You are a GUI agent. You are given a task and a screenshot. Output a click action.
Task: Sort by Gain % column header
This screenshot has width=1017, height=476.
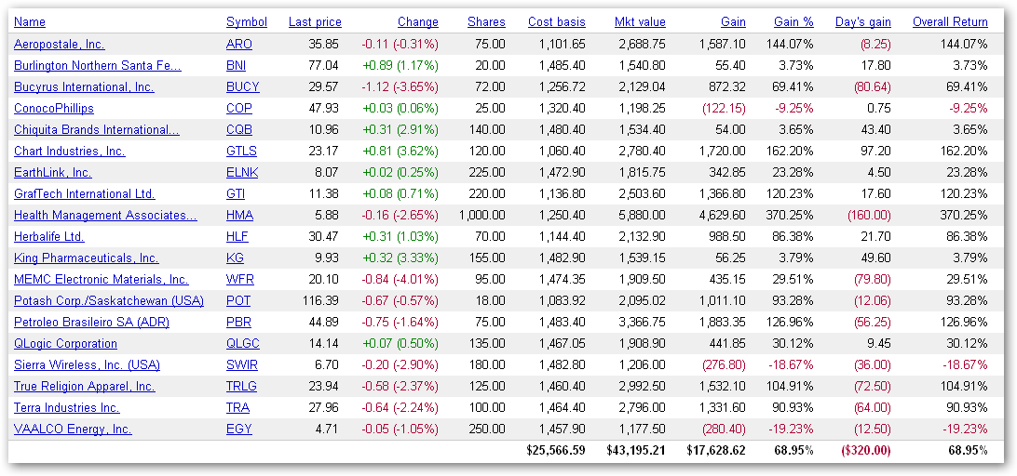click(x=793, y=22)
